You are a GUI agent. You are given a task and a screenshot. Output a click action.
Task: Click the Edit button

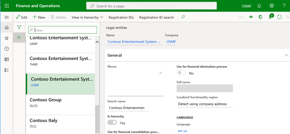click(x=22, y=17)
